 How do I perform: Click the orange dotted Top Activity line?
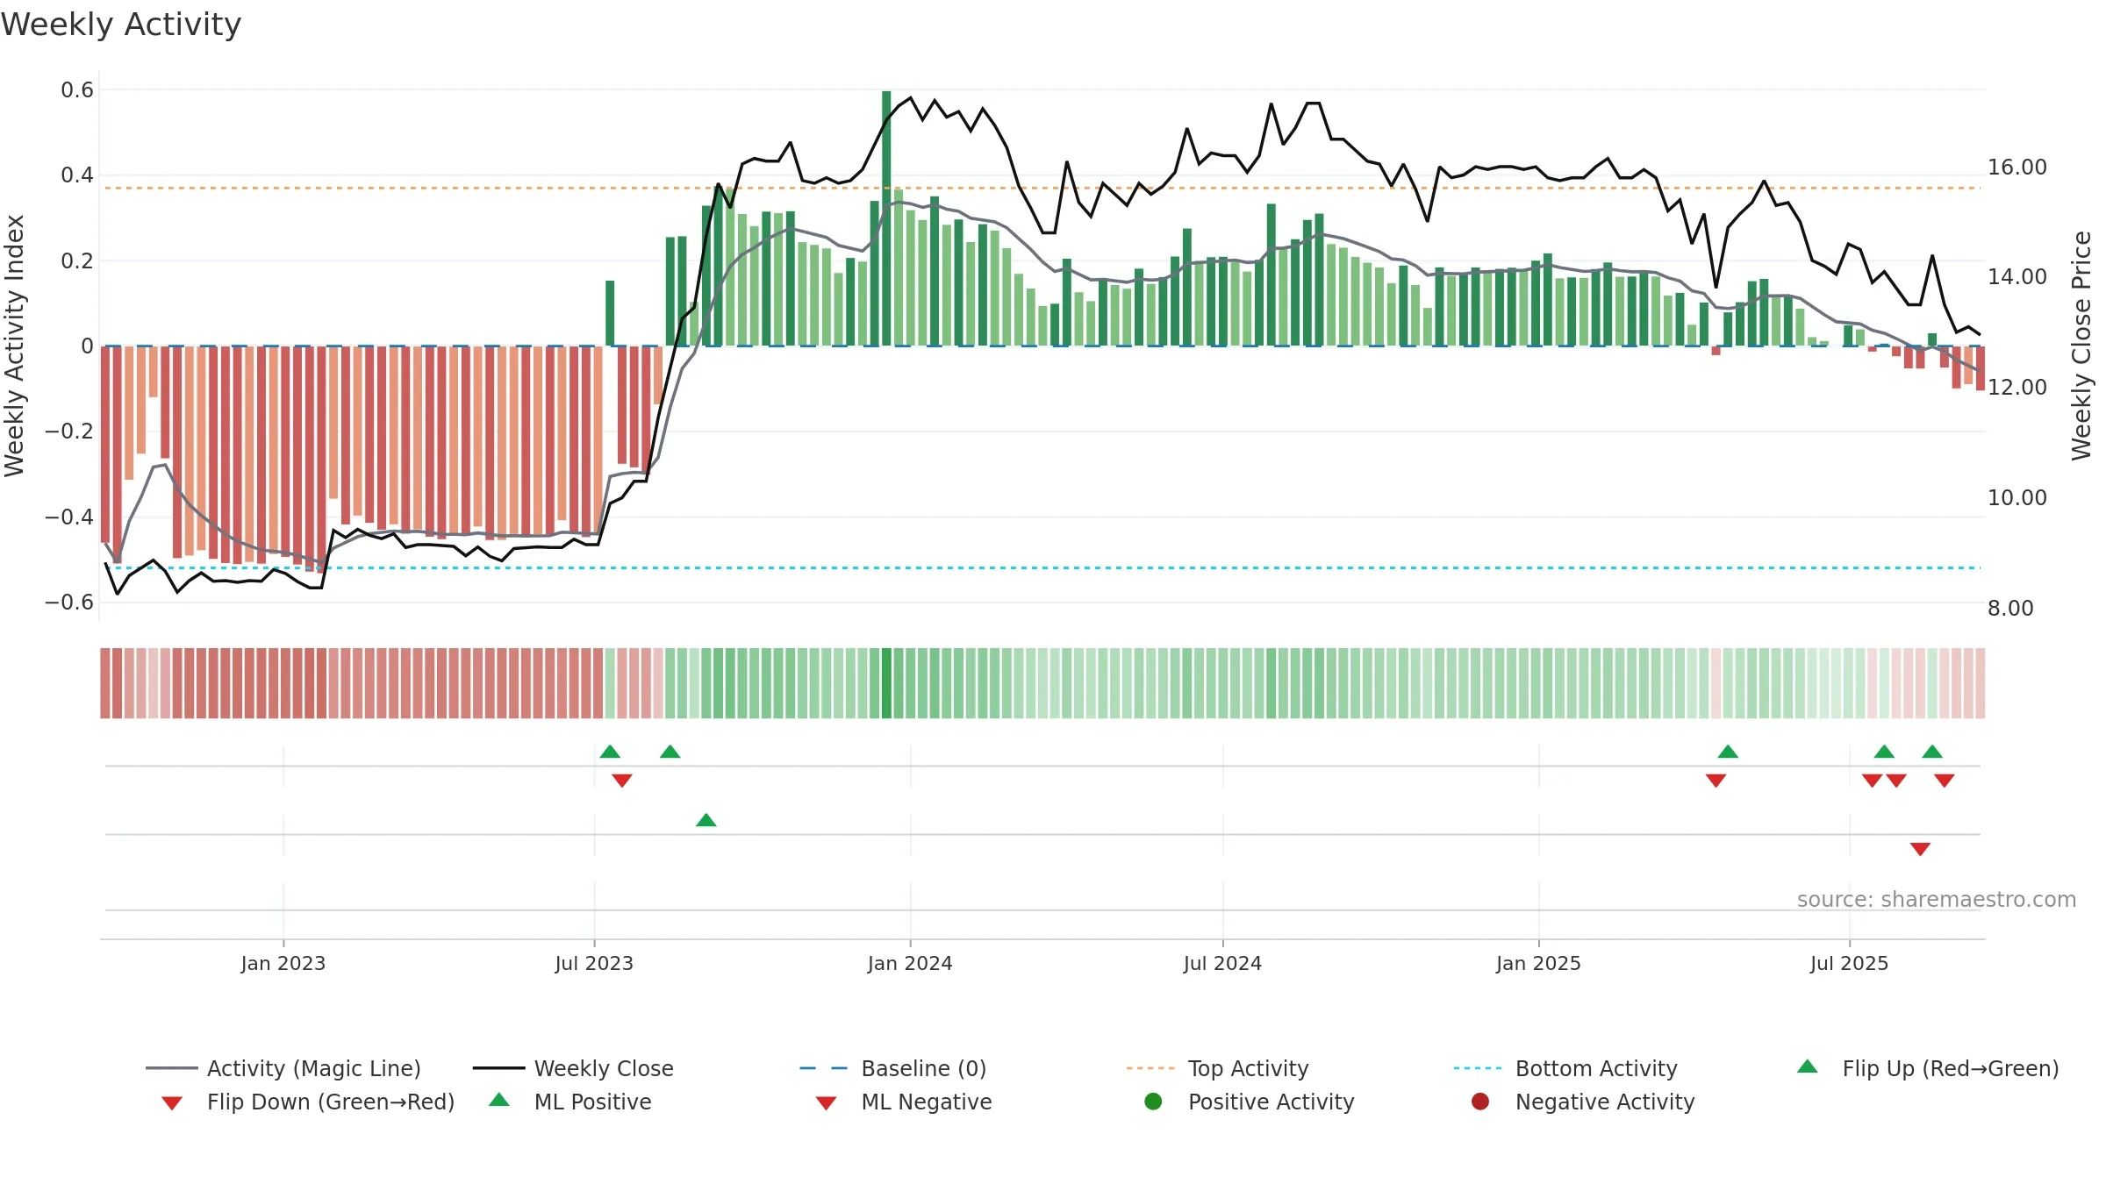1042,188
